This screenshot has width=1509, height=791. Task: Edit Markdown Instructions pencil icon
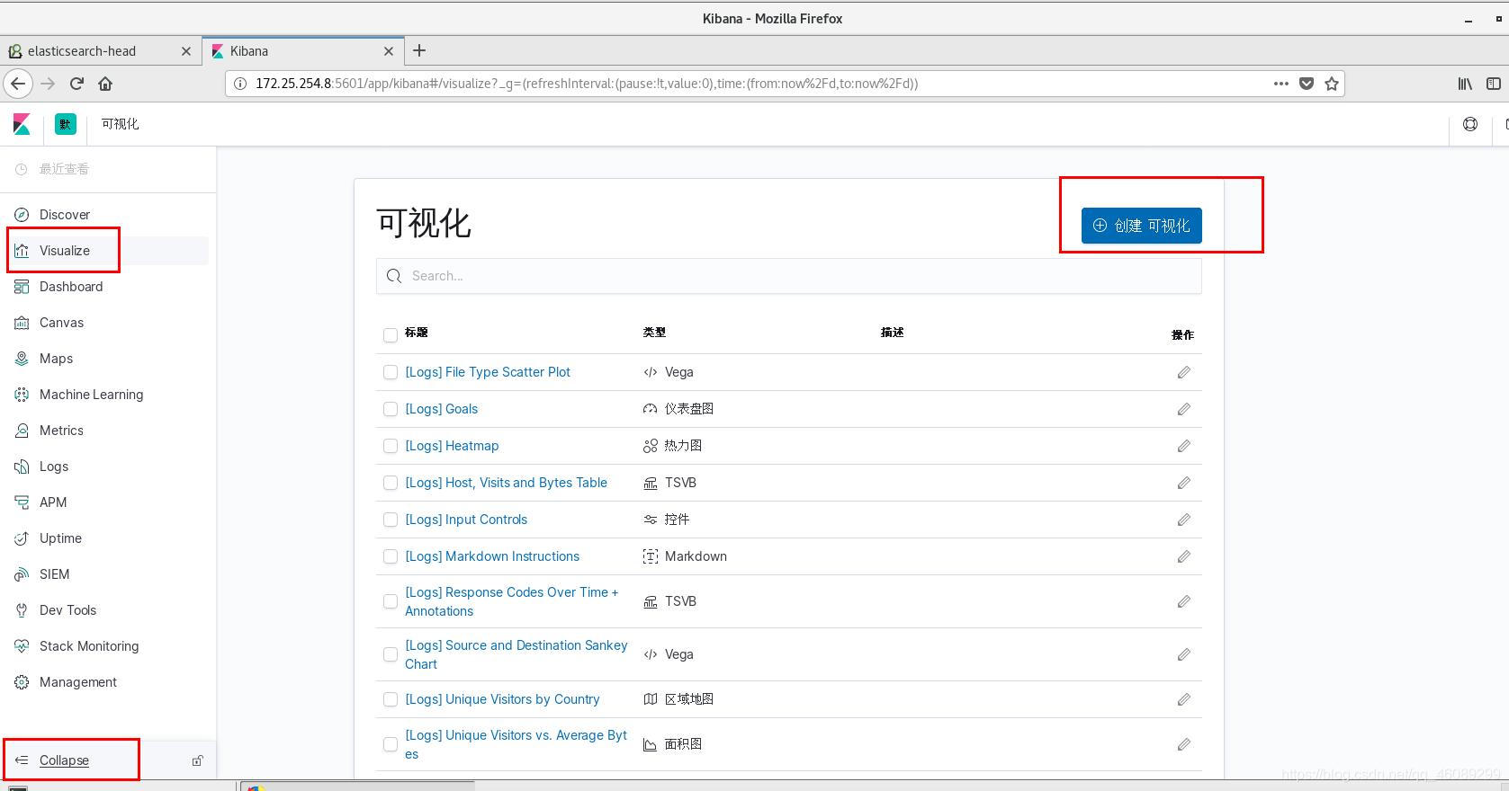tap(1183, 556)
